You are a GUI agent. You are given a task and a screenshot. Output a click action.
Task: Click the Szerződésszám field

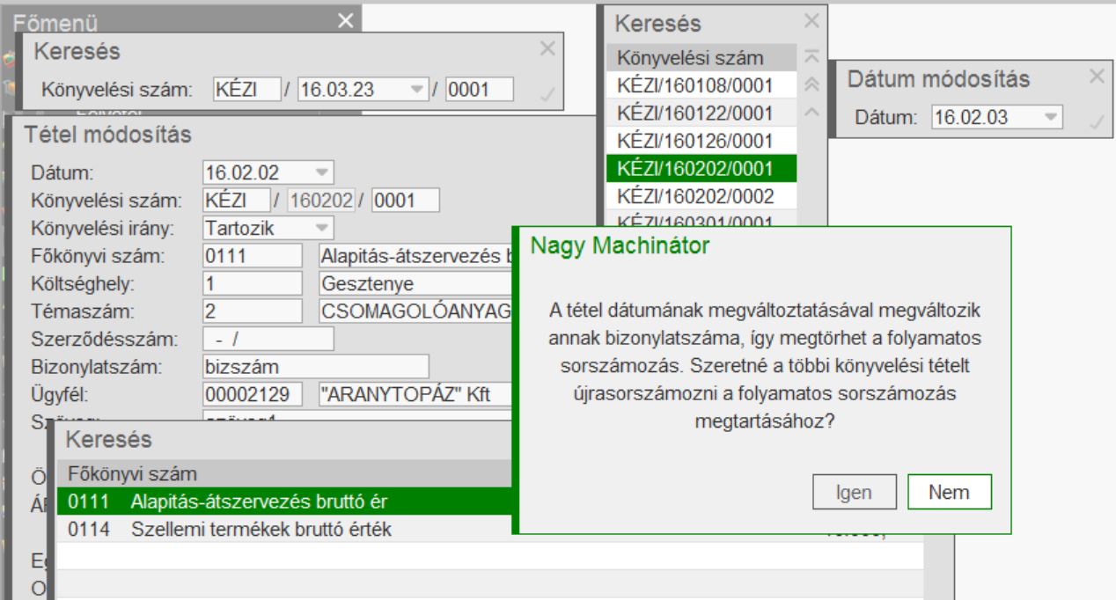[x=268, y=339]
